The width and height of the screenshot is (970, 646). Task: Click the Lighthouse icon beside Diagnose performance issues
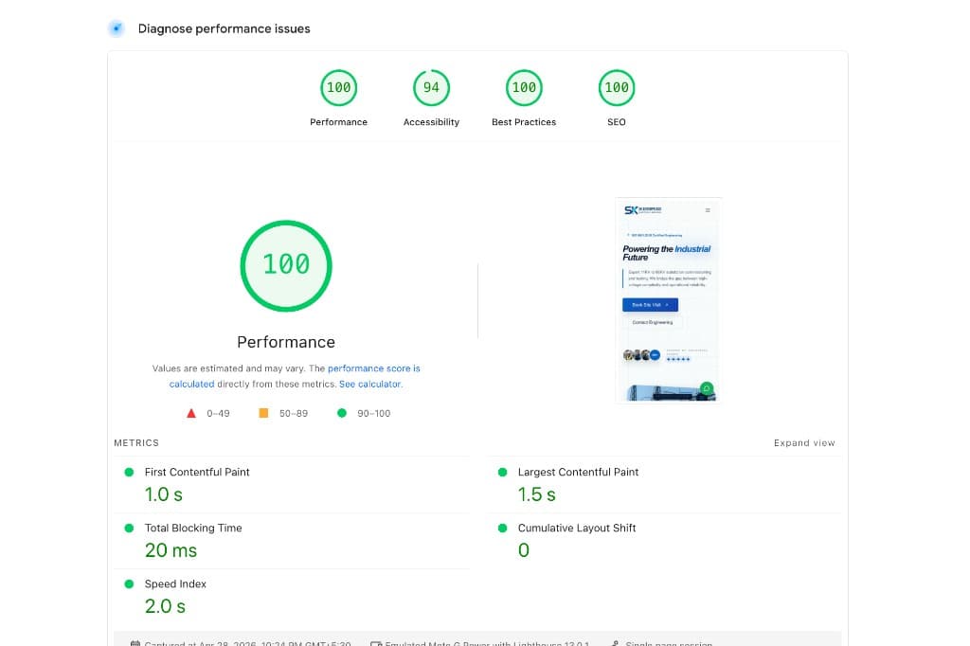117,28
